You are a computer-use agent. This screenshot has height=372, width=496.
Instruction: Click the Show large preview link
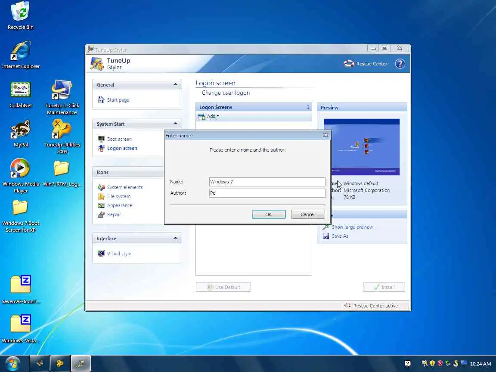tap(352, 227)
